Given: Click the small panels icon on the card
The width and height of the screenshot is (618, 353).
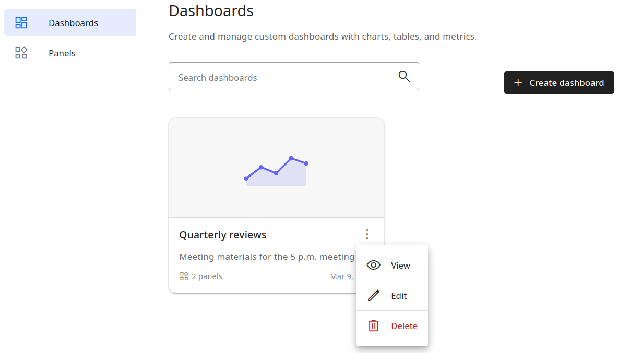Looking at the screenshot, I should click(184, 276).
